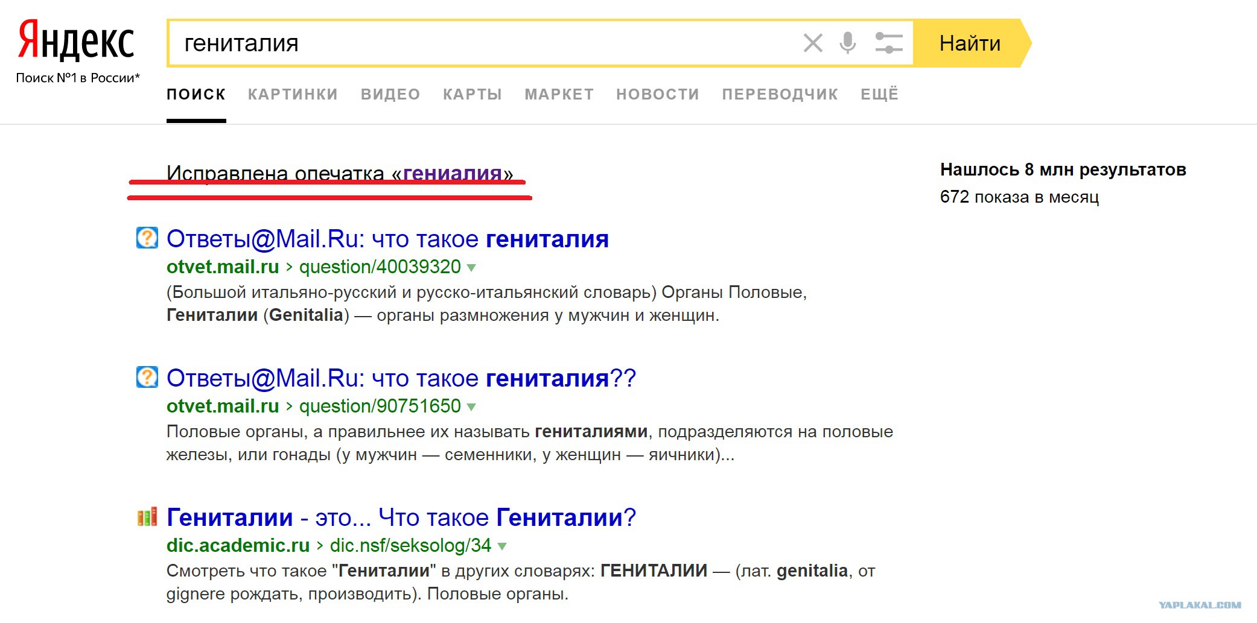Viewport: 1257px width, 623px height.
Task: Click Mail.Ru answers favicon of second result
Action: click(147, 377)
